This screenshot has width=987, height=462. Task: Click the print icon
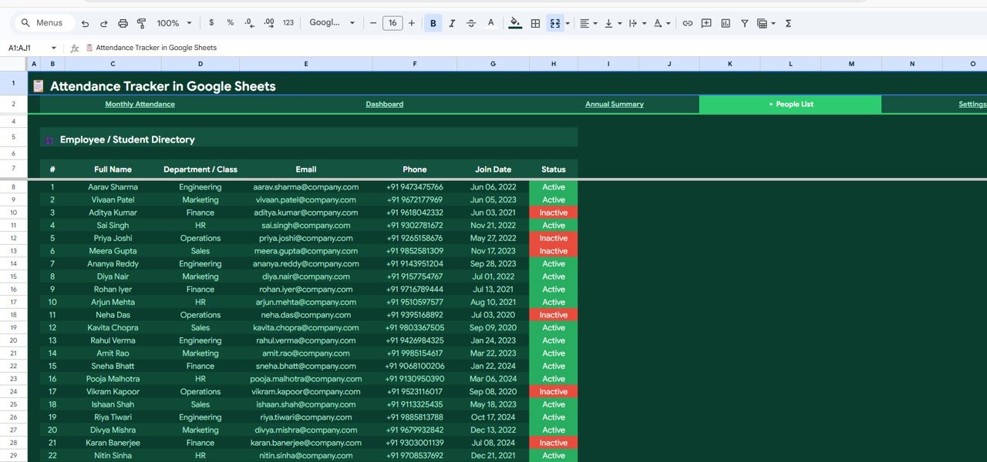[123, 23]
